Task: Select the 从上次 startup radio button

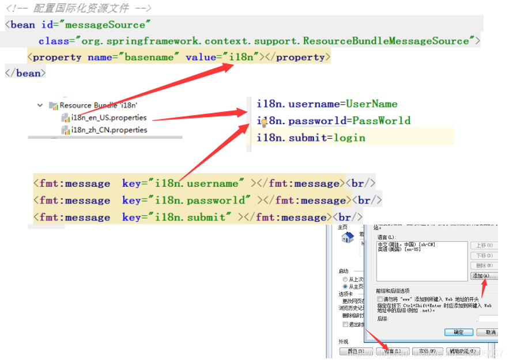Action: coord(345,279)
